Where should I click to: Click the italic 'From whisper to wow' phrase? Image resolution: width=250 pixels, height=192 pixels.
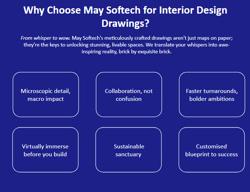[x=45, y=38]
